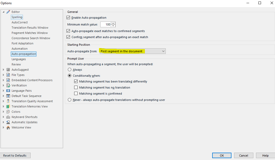This screenshot has height=160, width=275.
Task: Collapse the Editor tree node
Action: 3,12
